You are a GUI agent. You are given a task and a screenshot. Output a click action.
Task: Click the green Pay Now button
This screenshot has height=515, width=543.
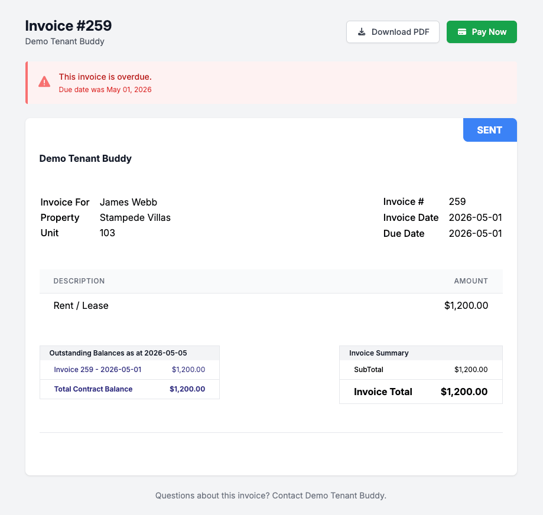click(x=482, y=32)
